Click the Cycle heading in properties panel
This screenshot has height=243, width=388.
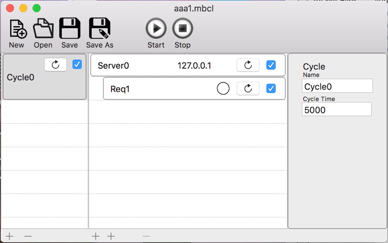point(314,66)
